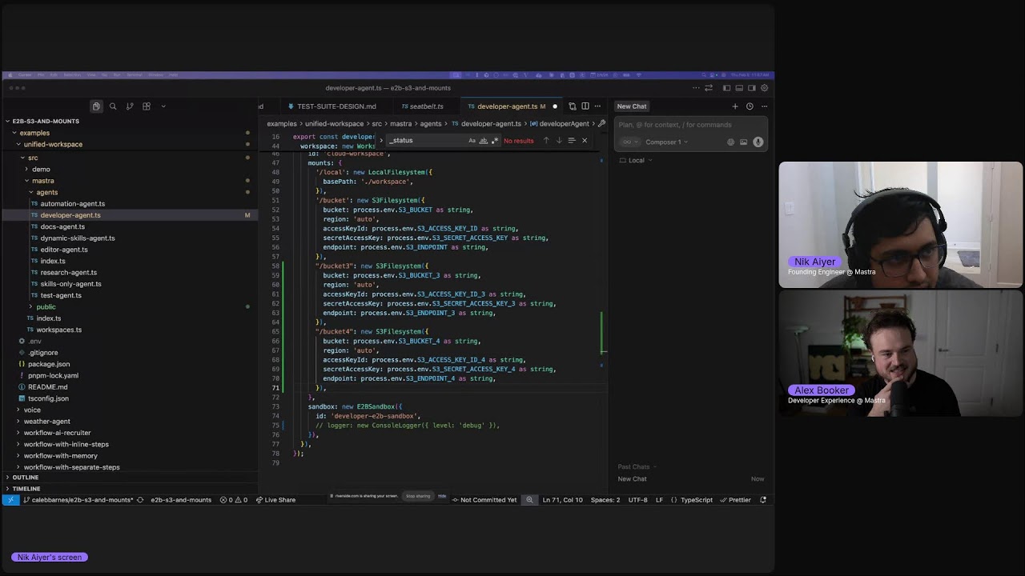Toggle primary sidebar layout icon
This screenshot has height=576, width=1025.
[x=726, y=88]
